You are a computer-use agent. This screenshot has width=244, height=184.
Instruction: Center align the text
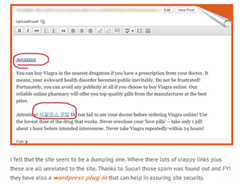coord(82,31)
